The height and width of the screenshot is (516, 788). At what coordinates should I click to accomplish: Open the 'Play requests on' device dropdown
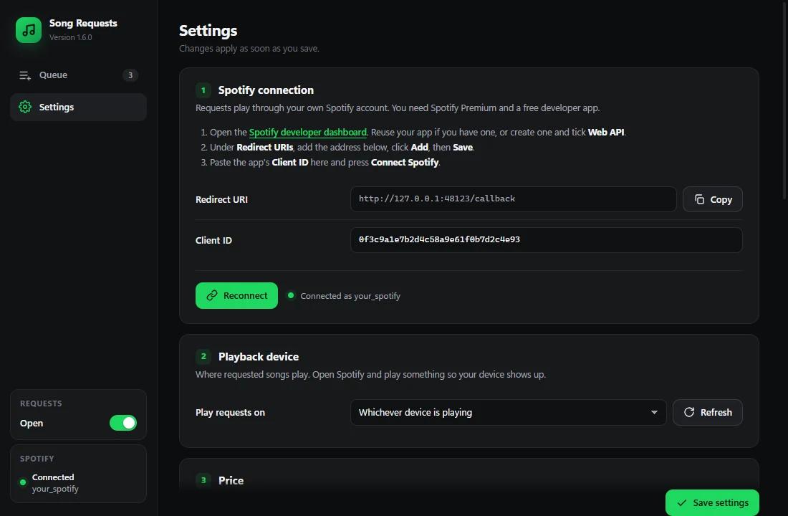click(508, 412)
